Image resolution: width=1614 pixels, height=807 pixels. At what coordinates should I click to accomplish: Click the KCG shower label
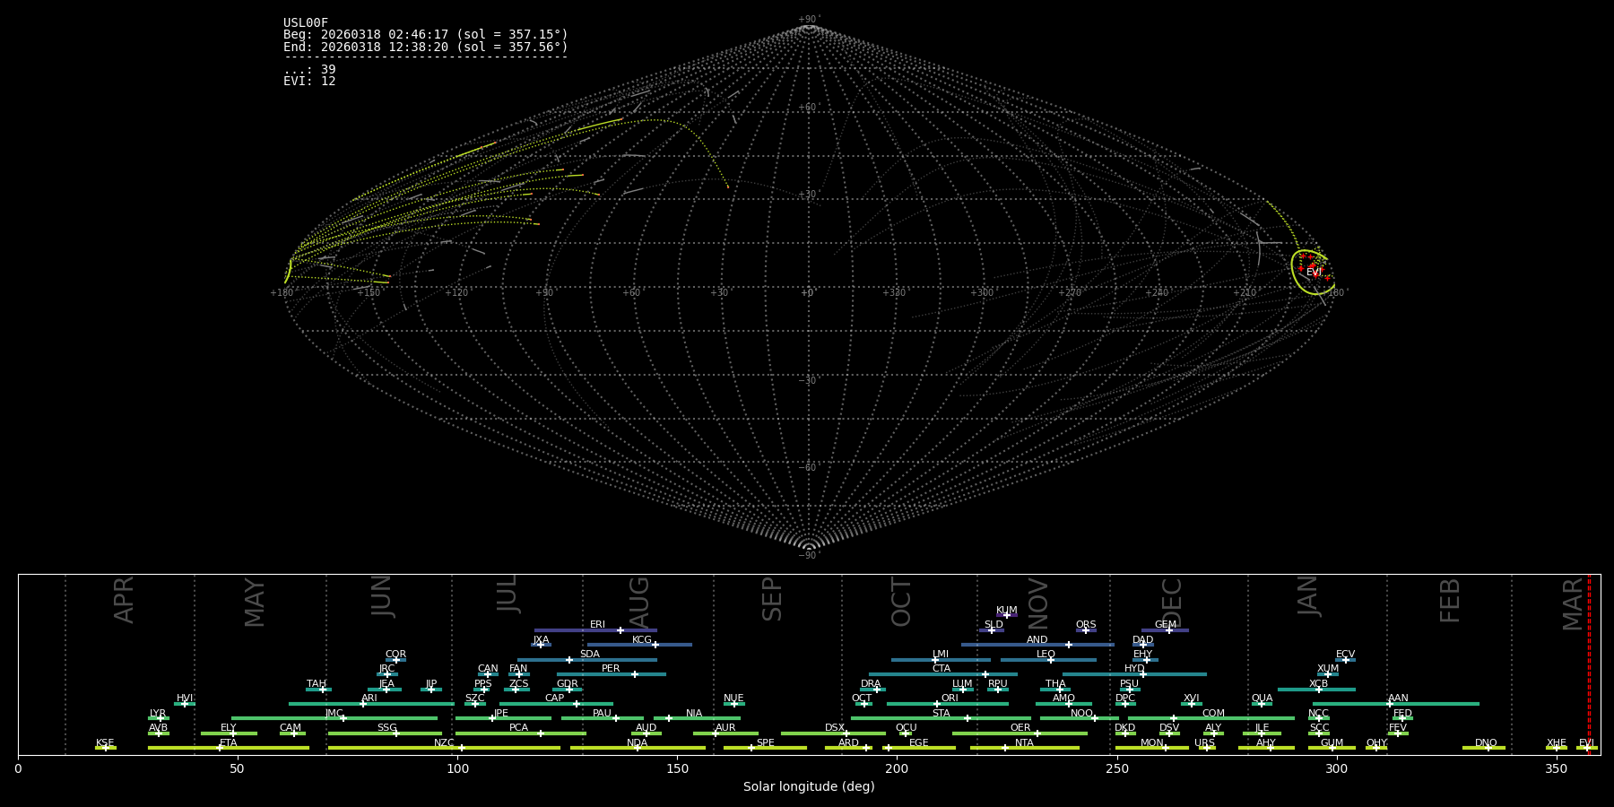click(642, 640)
